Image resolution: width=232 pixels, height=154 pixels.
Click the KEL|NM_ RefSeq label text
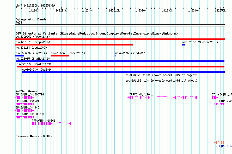224,101
